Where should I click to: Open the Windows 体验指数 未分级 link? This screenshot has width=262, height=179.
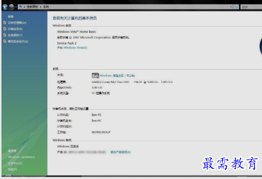[117, 76]
